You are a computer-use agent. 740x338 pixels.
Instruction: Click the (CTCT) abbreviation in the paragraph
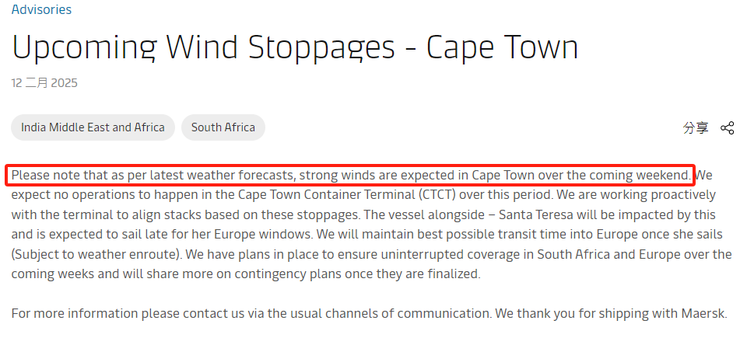[438, 195]
